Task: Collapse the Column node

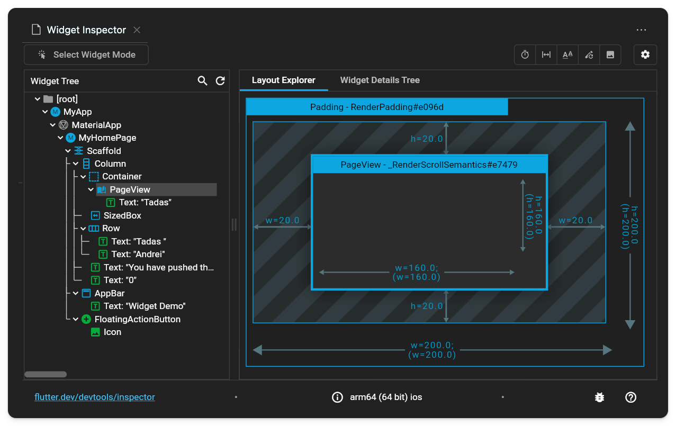Action: click(x=76, y=164)
